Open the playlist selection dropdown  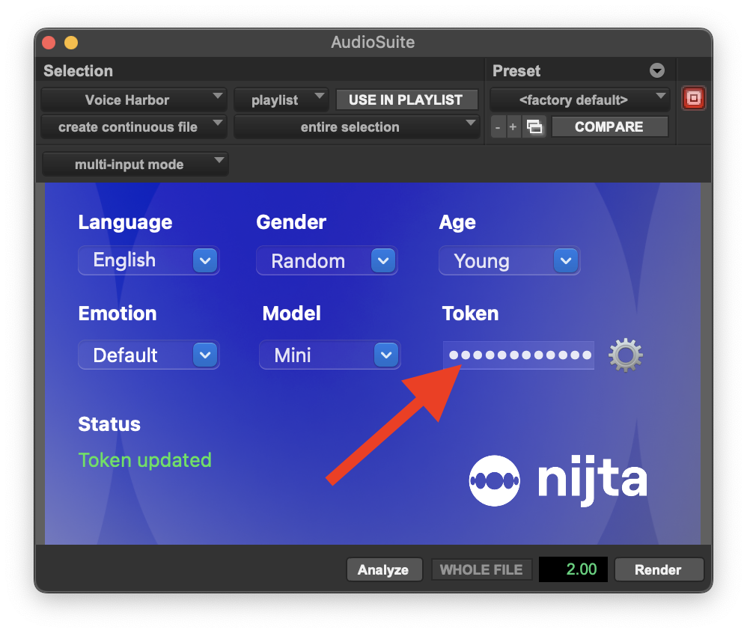(x=282, y=100)
